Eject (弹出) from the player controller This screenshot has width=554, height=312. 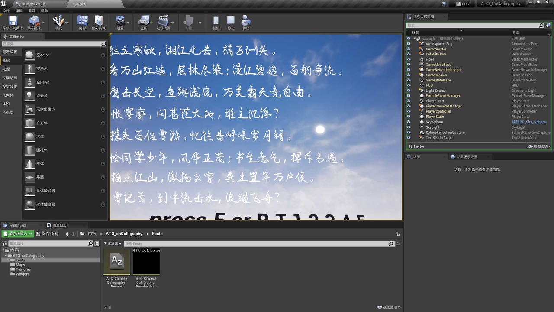tap(246, 23)
